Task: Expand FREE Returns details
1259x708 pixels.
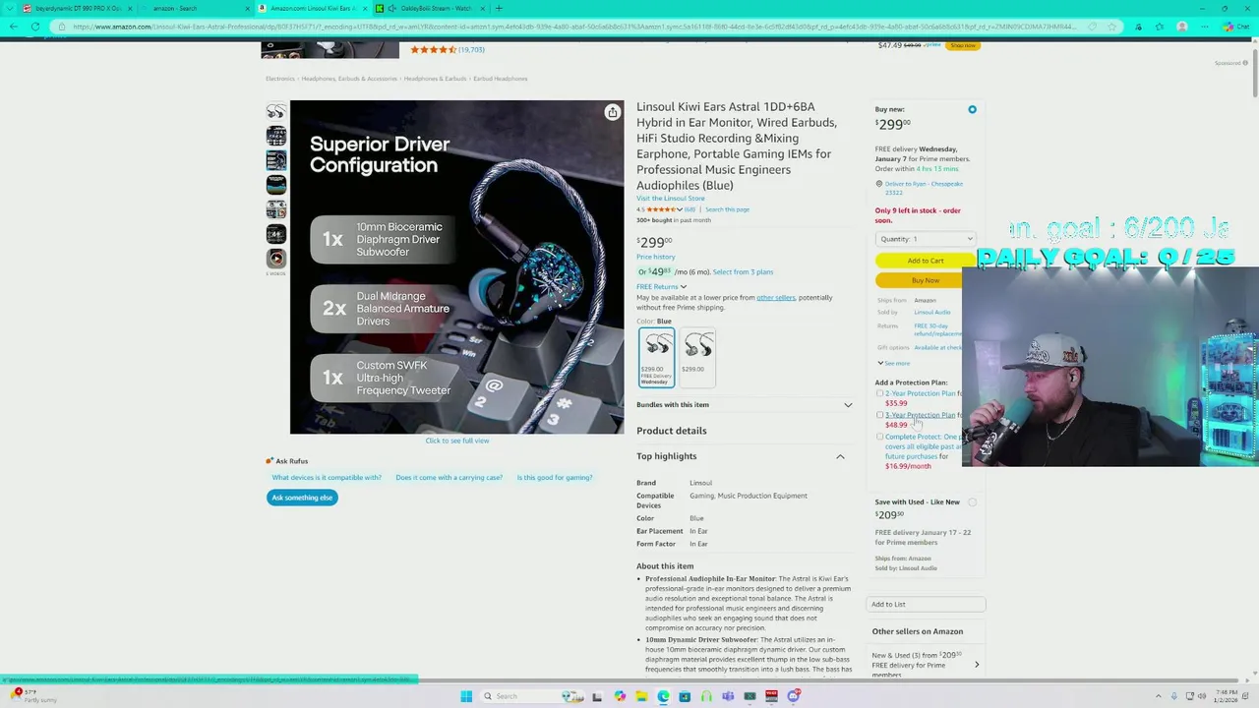Action: [661, 286]
